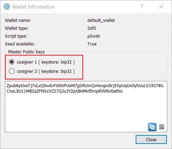Select the cosigner 2 radio button

click(12, 71)
